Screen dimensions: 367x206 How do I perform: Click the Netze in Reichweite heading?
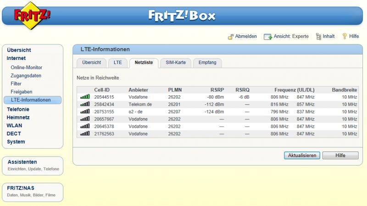(98, 78)
